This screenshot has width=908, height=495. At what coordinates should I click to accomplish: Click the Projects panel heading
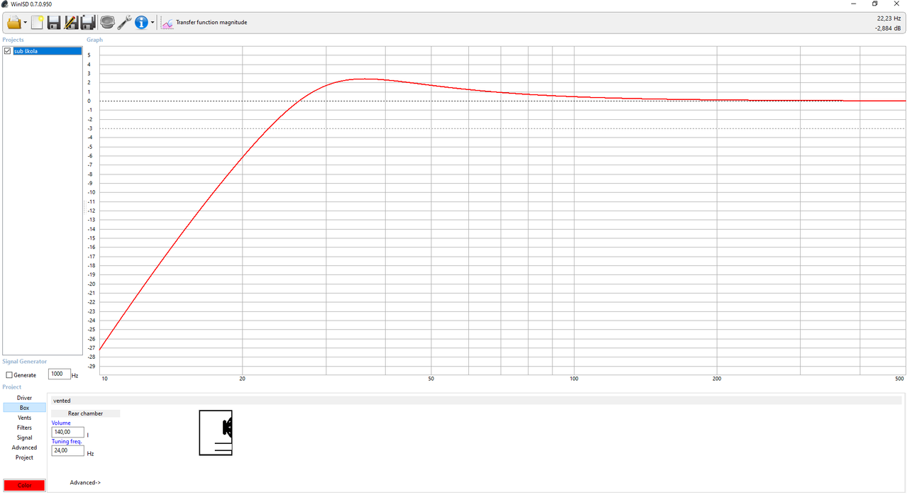pyautogui.click(x=13, y=40)
